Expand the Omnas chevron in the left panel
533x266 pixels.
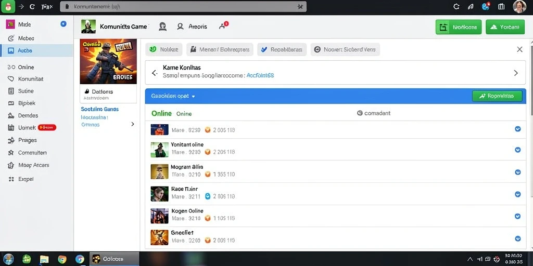click(x=133, y=124)
